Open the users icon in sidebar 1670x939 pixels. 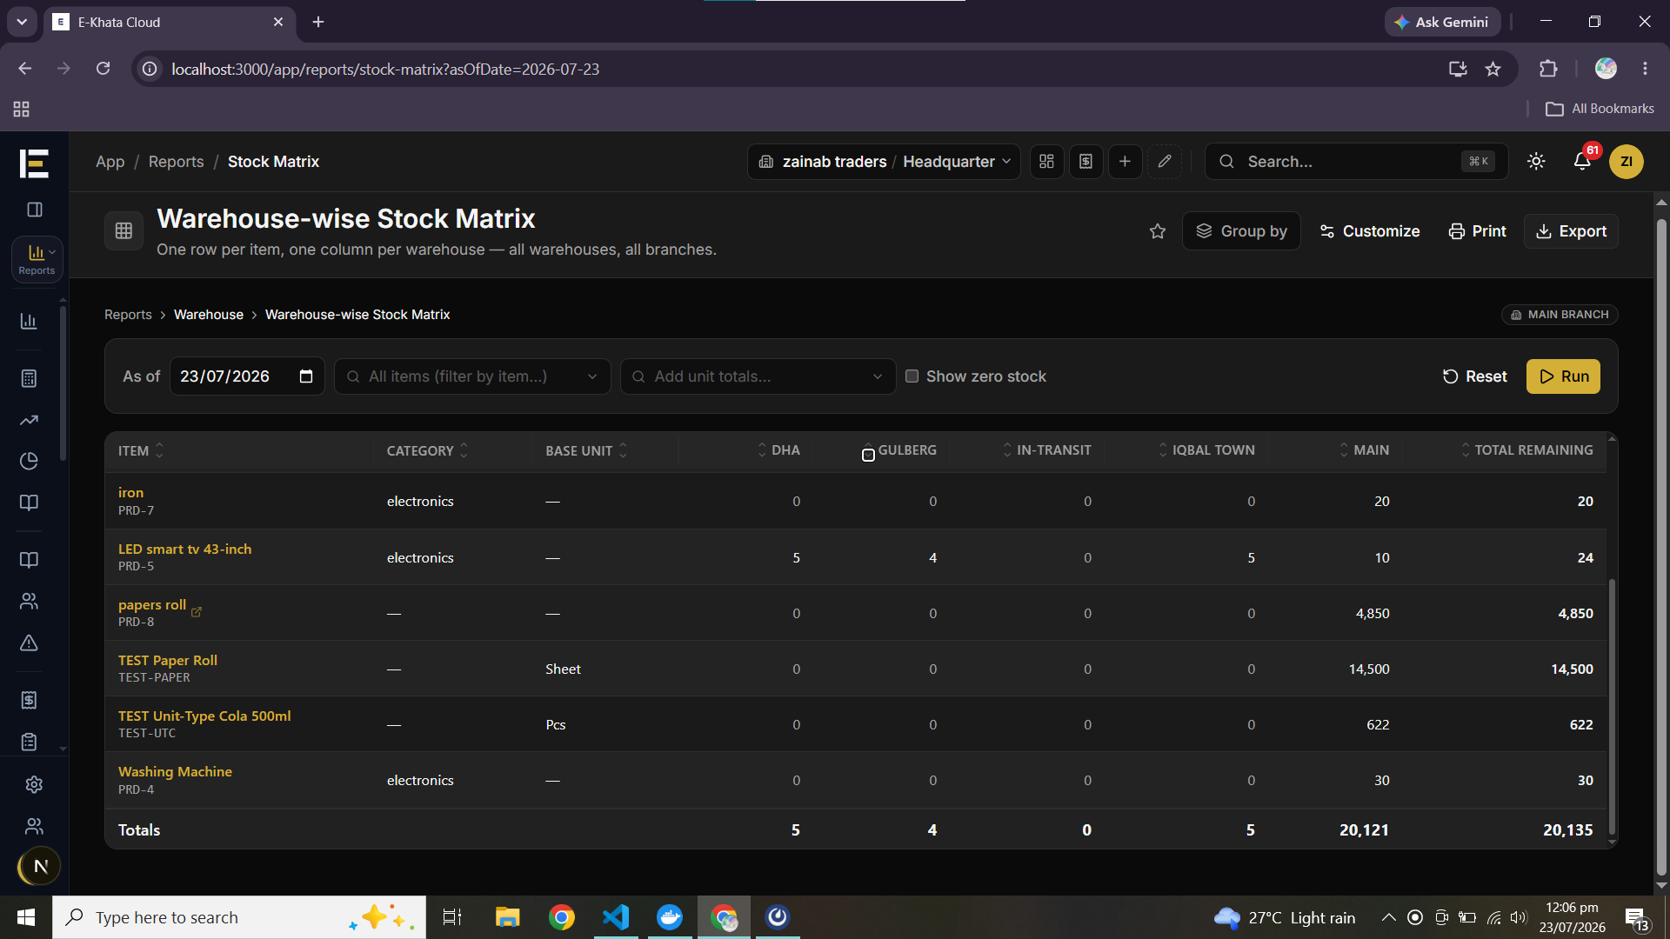(29, 601)
